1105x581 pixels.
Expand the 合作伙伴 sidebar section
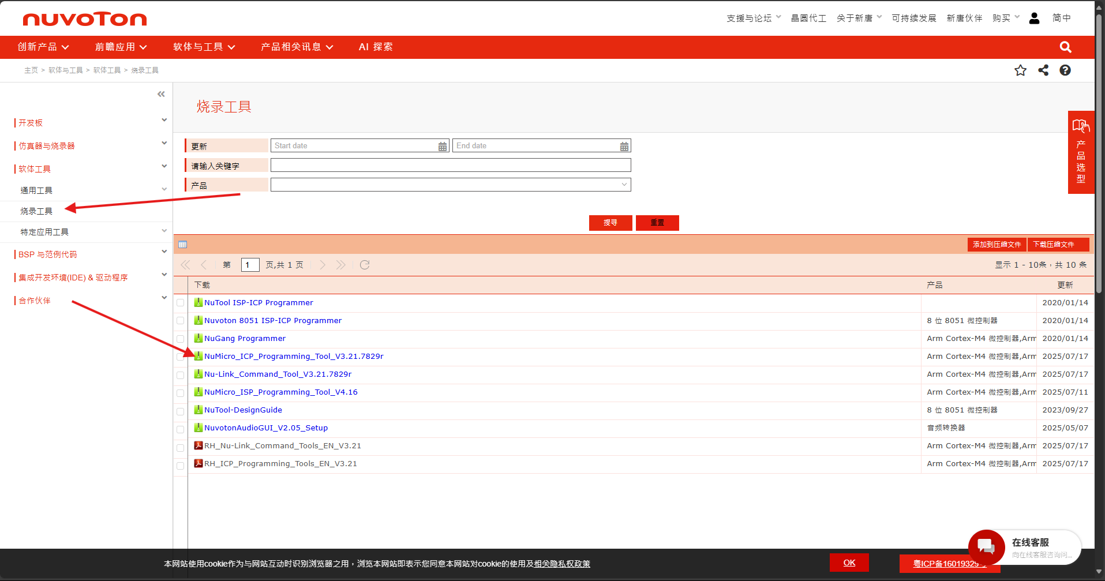[164, 298]
